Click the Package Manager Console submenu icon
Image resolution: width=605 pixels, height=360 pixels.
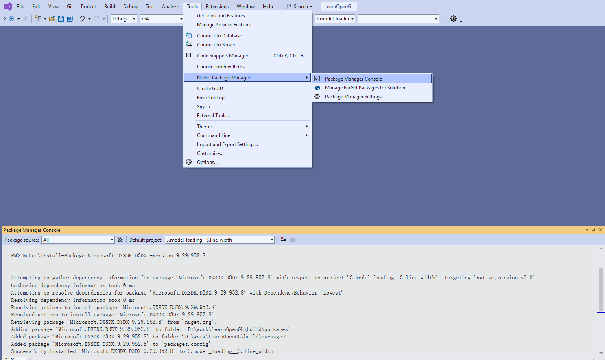pyautogui.click(x=317, y=79)
